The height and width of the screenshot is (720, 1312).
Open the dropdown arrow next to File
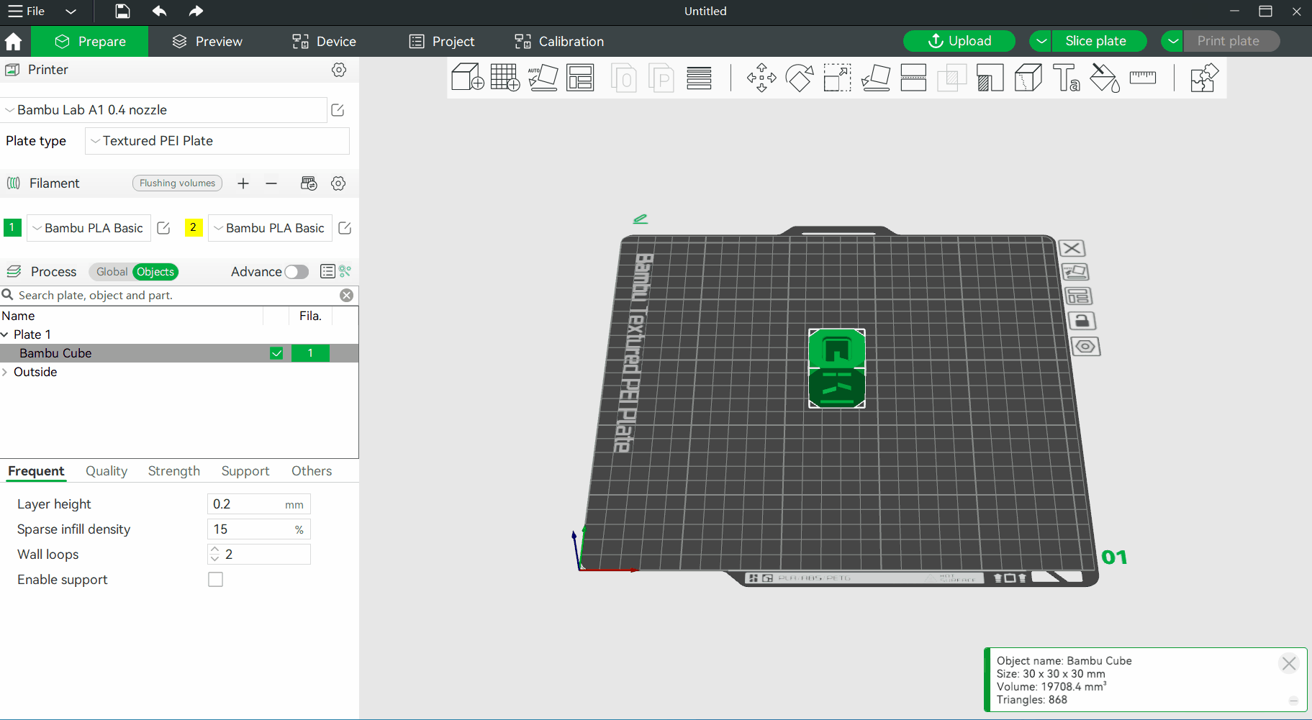(x=71, y=12)
